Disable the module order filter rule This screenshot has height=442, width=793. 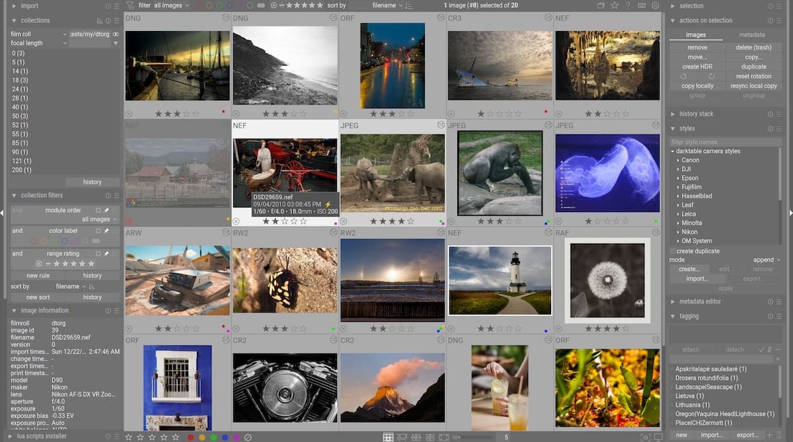click(114, 210)
